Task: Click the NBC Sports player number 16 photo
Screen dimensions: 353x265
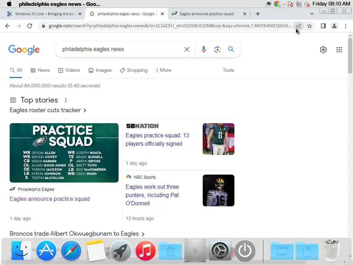Action: coord(218,190)
